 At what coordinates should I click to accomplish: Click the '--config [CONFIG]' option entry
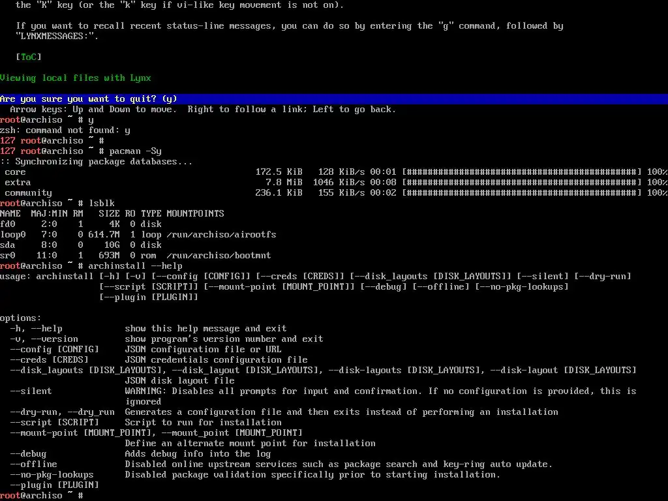point(55,350)
